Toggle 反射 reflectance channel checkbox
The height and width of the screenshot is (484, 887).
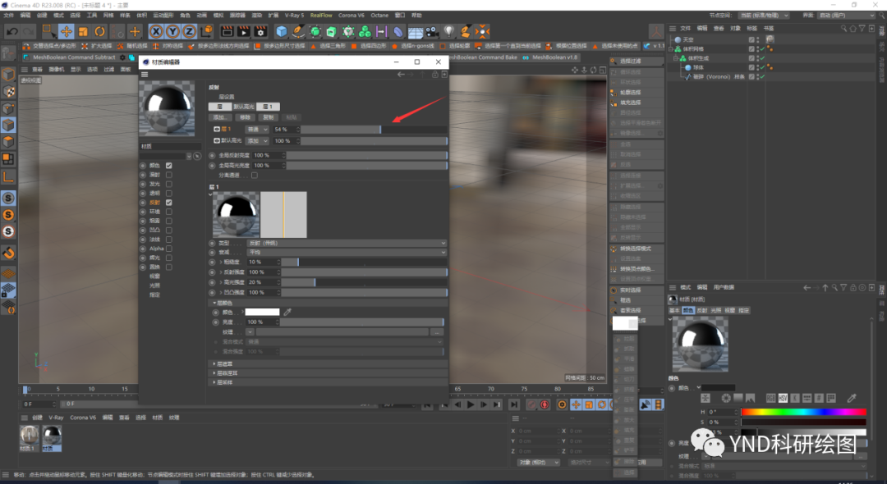point(168,202)
